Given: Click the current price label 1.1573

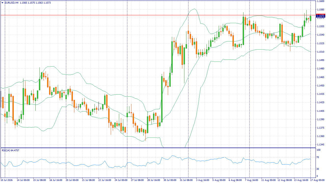Looking at the screenshot, I should point(321,16).
